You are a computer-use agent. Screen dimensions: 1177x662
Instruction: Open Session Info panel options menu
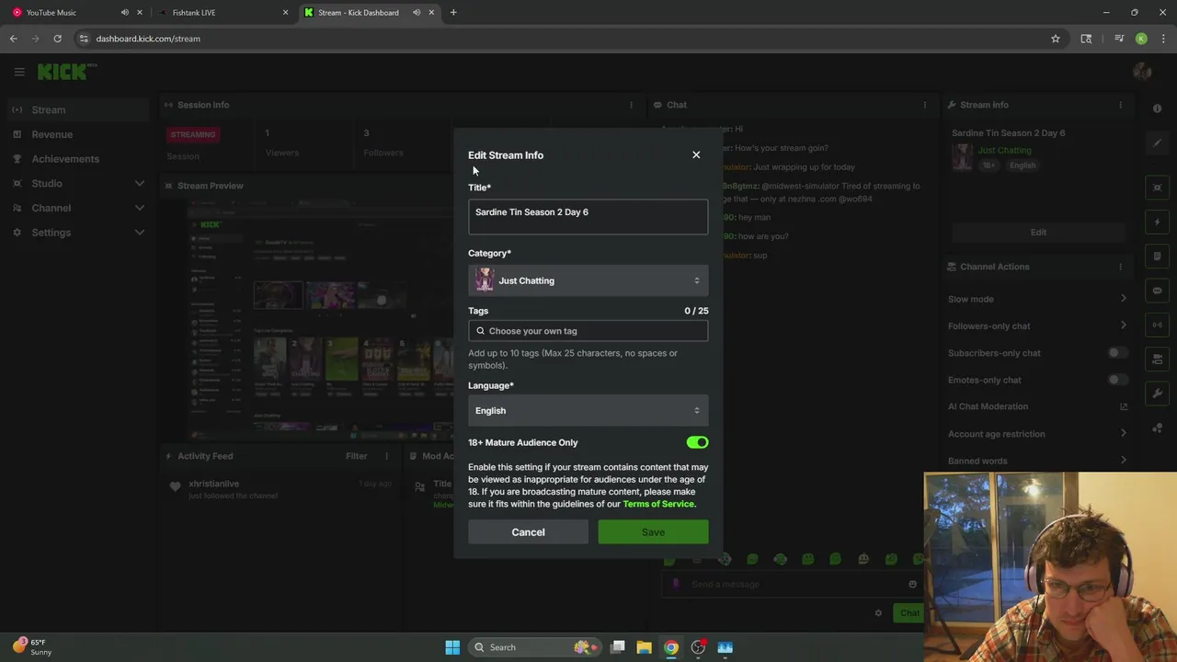click(631, 105)
